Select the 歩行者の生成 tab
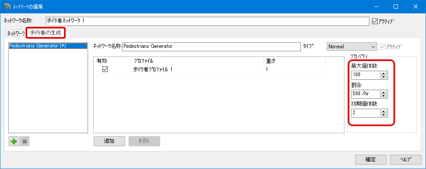The height and width of the screenshot is (169, 426). pos(46,33)
